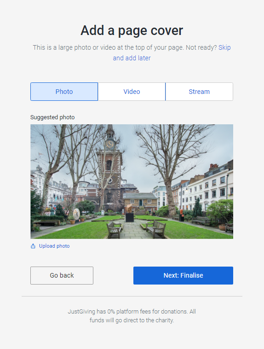Continue with Next: Finalise button
Screen dimensions: 264x349
pyautogui.click(x=183, y=275)
